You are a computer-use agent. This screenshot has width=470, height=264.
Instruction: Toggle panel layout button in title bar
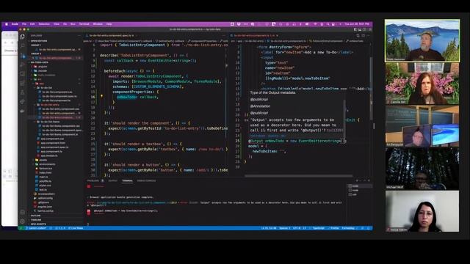[360, 29]
